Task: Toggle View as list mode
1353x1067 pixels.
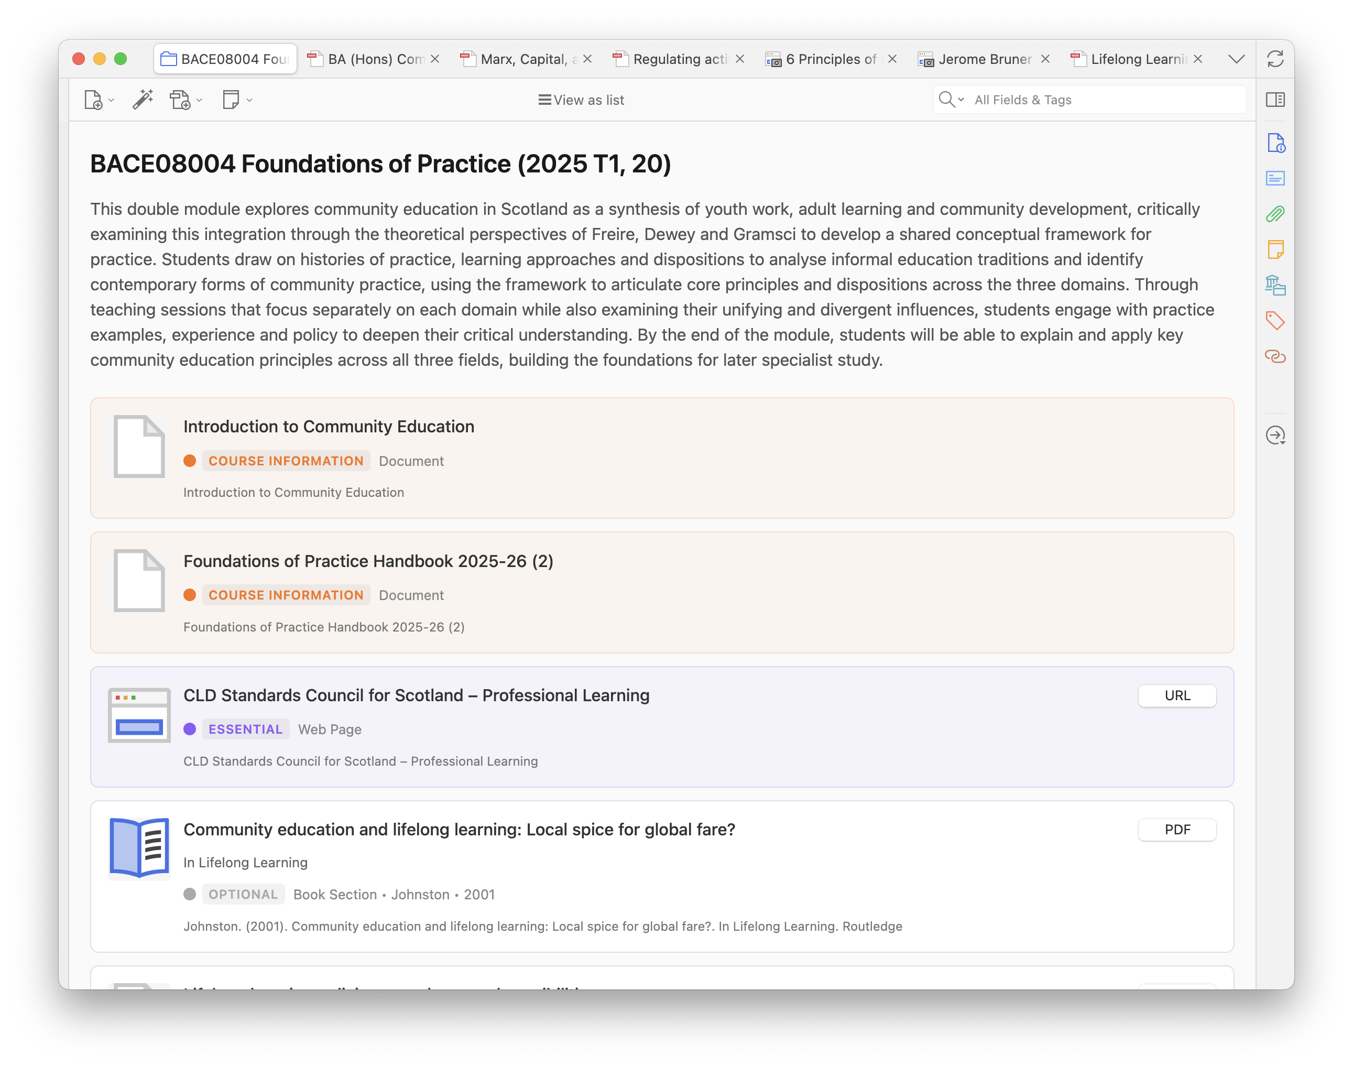Action: pos(581,100)
